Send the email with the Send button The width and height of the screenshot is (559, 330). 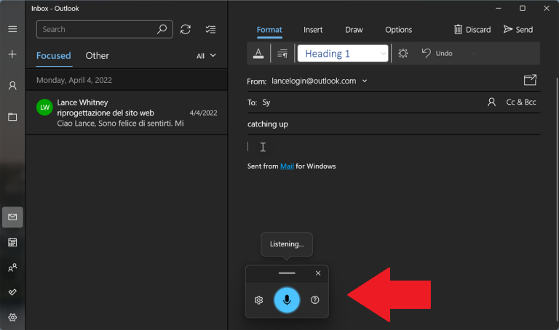[x=518, y=30]
